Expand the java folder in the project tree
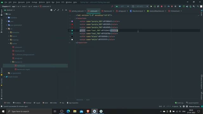203x114 pixels. pyautogui.click(x=7, y=21)
